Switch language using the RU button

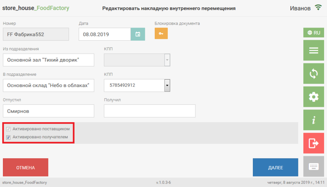(313, 33)
